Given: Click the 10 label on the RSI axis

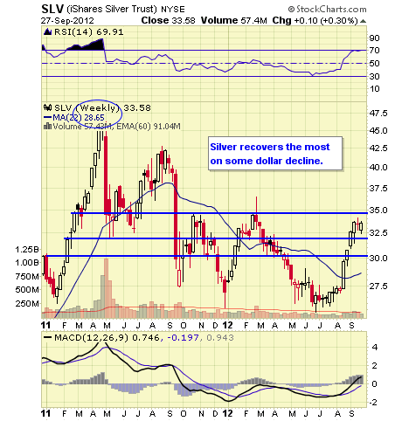Looking at the screenshot, I should (x=375, y=89).
